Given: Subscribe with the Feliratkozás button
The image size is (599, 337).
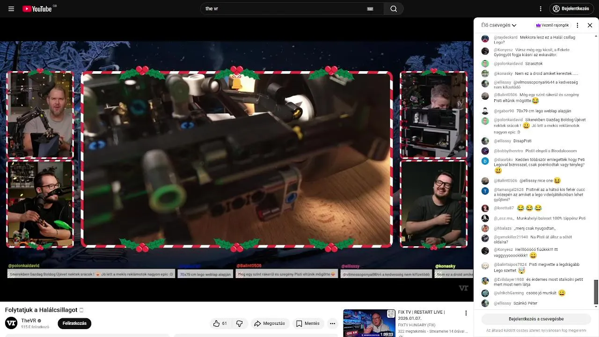Looking at the screenshot, I should click(74, 323).
